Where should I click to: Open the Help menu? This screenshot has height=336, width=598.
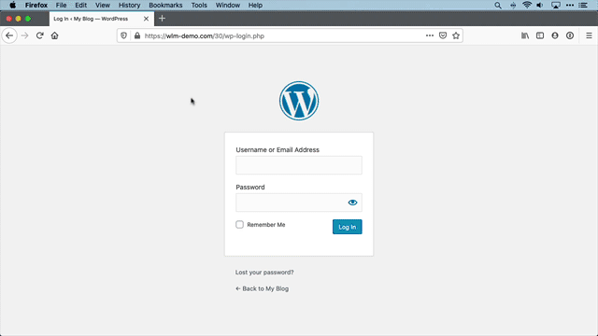point(255,6)
